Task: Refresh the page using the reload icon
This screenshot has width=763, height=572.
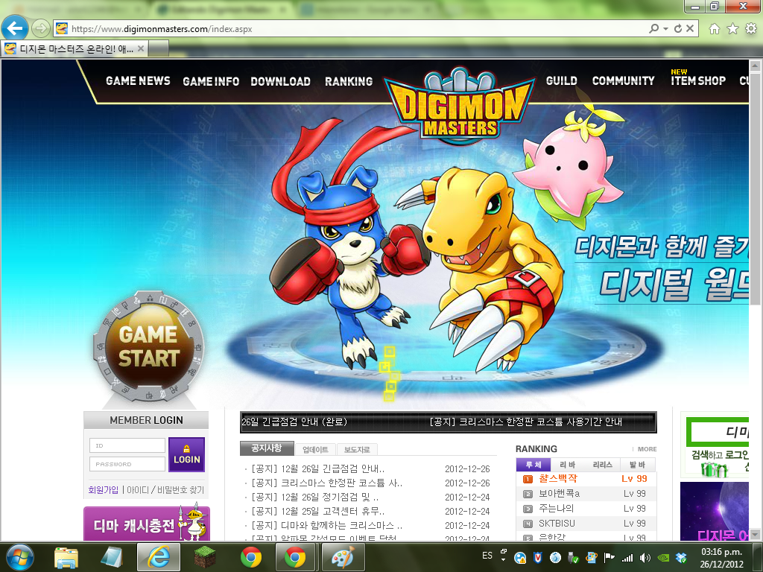Action: (x=678, y=29)
